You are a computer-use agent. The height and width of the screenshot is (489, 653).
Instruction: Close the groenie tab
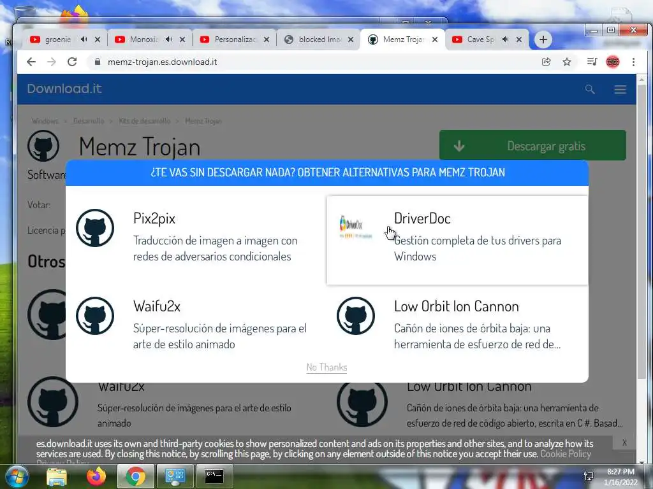(98, 39)
